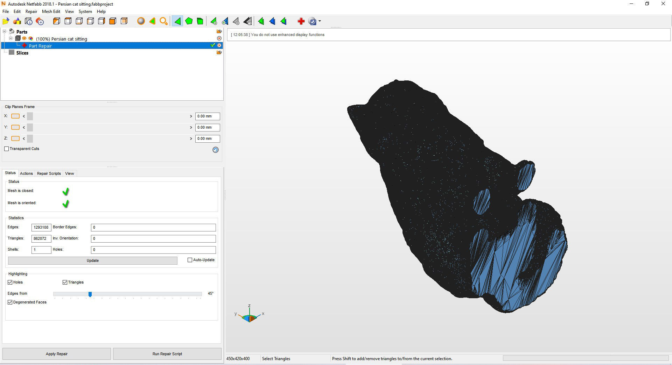This screenshot has height=365, width=672.
Task: Switch to the Actions tab
Action: click(26, 173)
